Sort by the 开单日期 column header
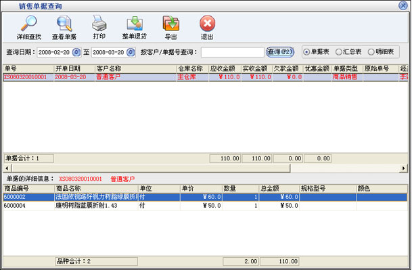Image resolution: width=414 pixels, height=270 pixels. [74, 69]
